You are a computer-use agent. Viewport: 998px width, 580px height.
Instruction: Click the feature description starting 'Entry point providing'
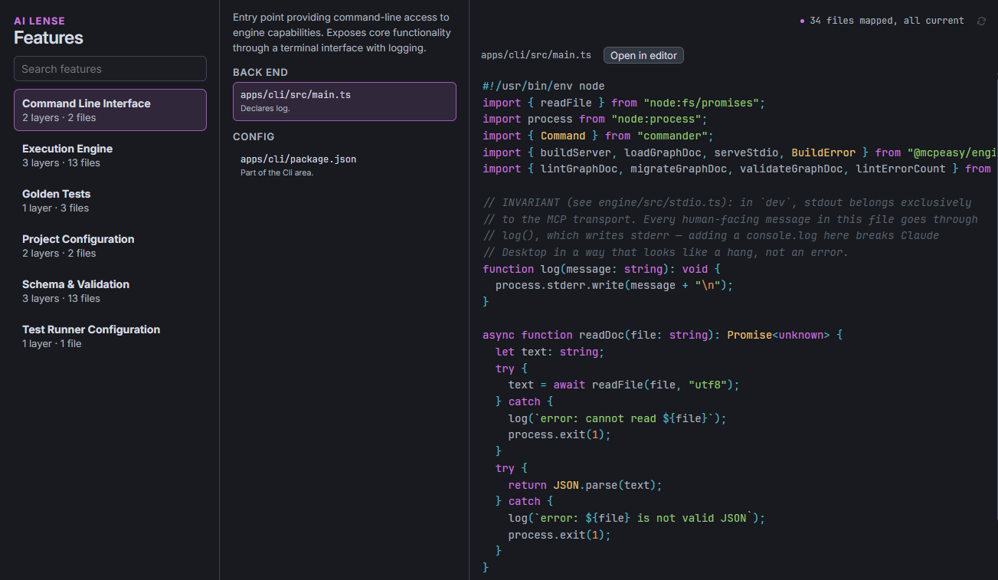342,32
